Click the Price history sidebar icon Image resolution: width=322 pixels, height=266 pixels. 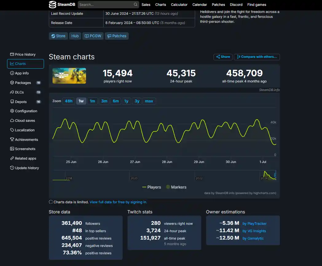(12, 54)
